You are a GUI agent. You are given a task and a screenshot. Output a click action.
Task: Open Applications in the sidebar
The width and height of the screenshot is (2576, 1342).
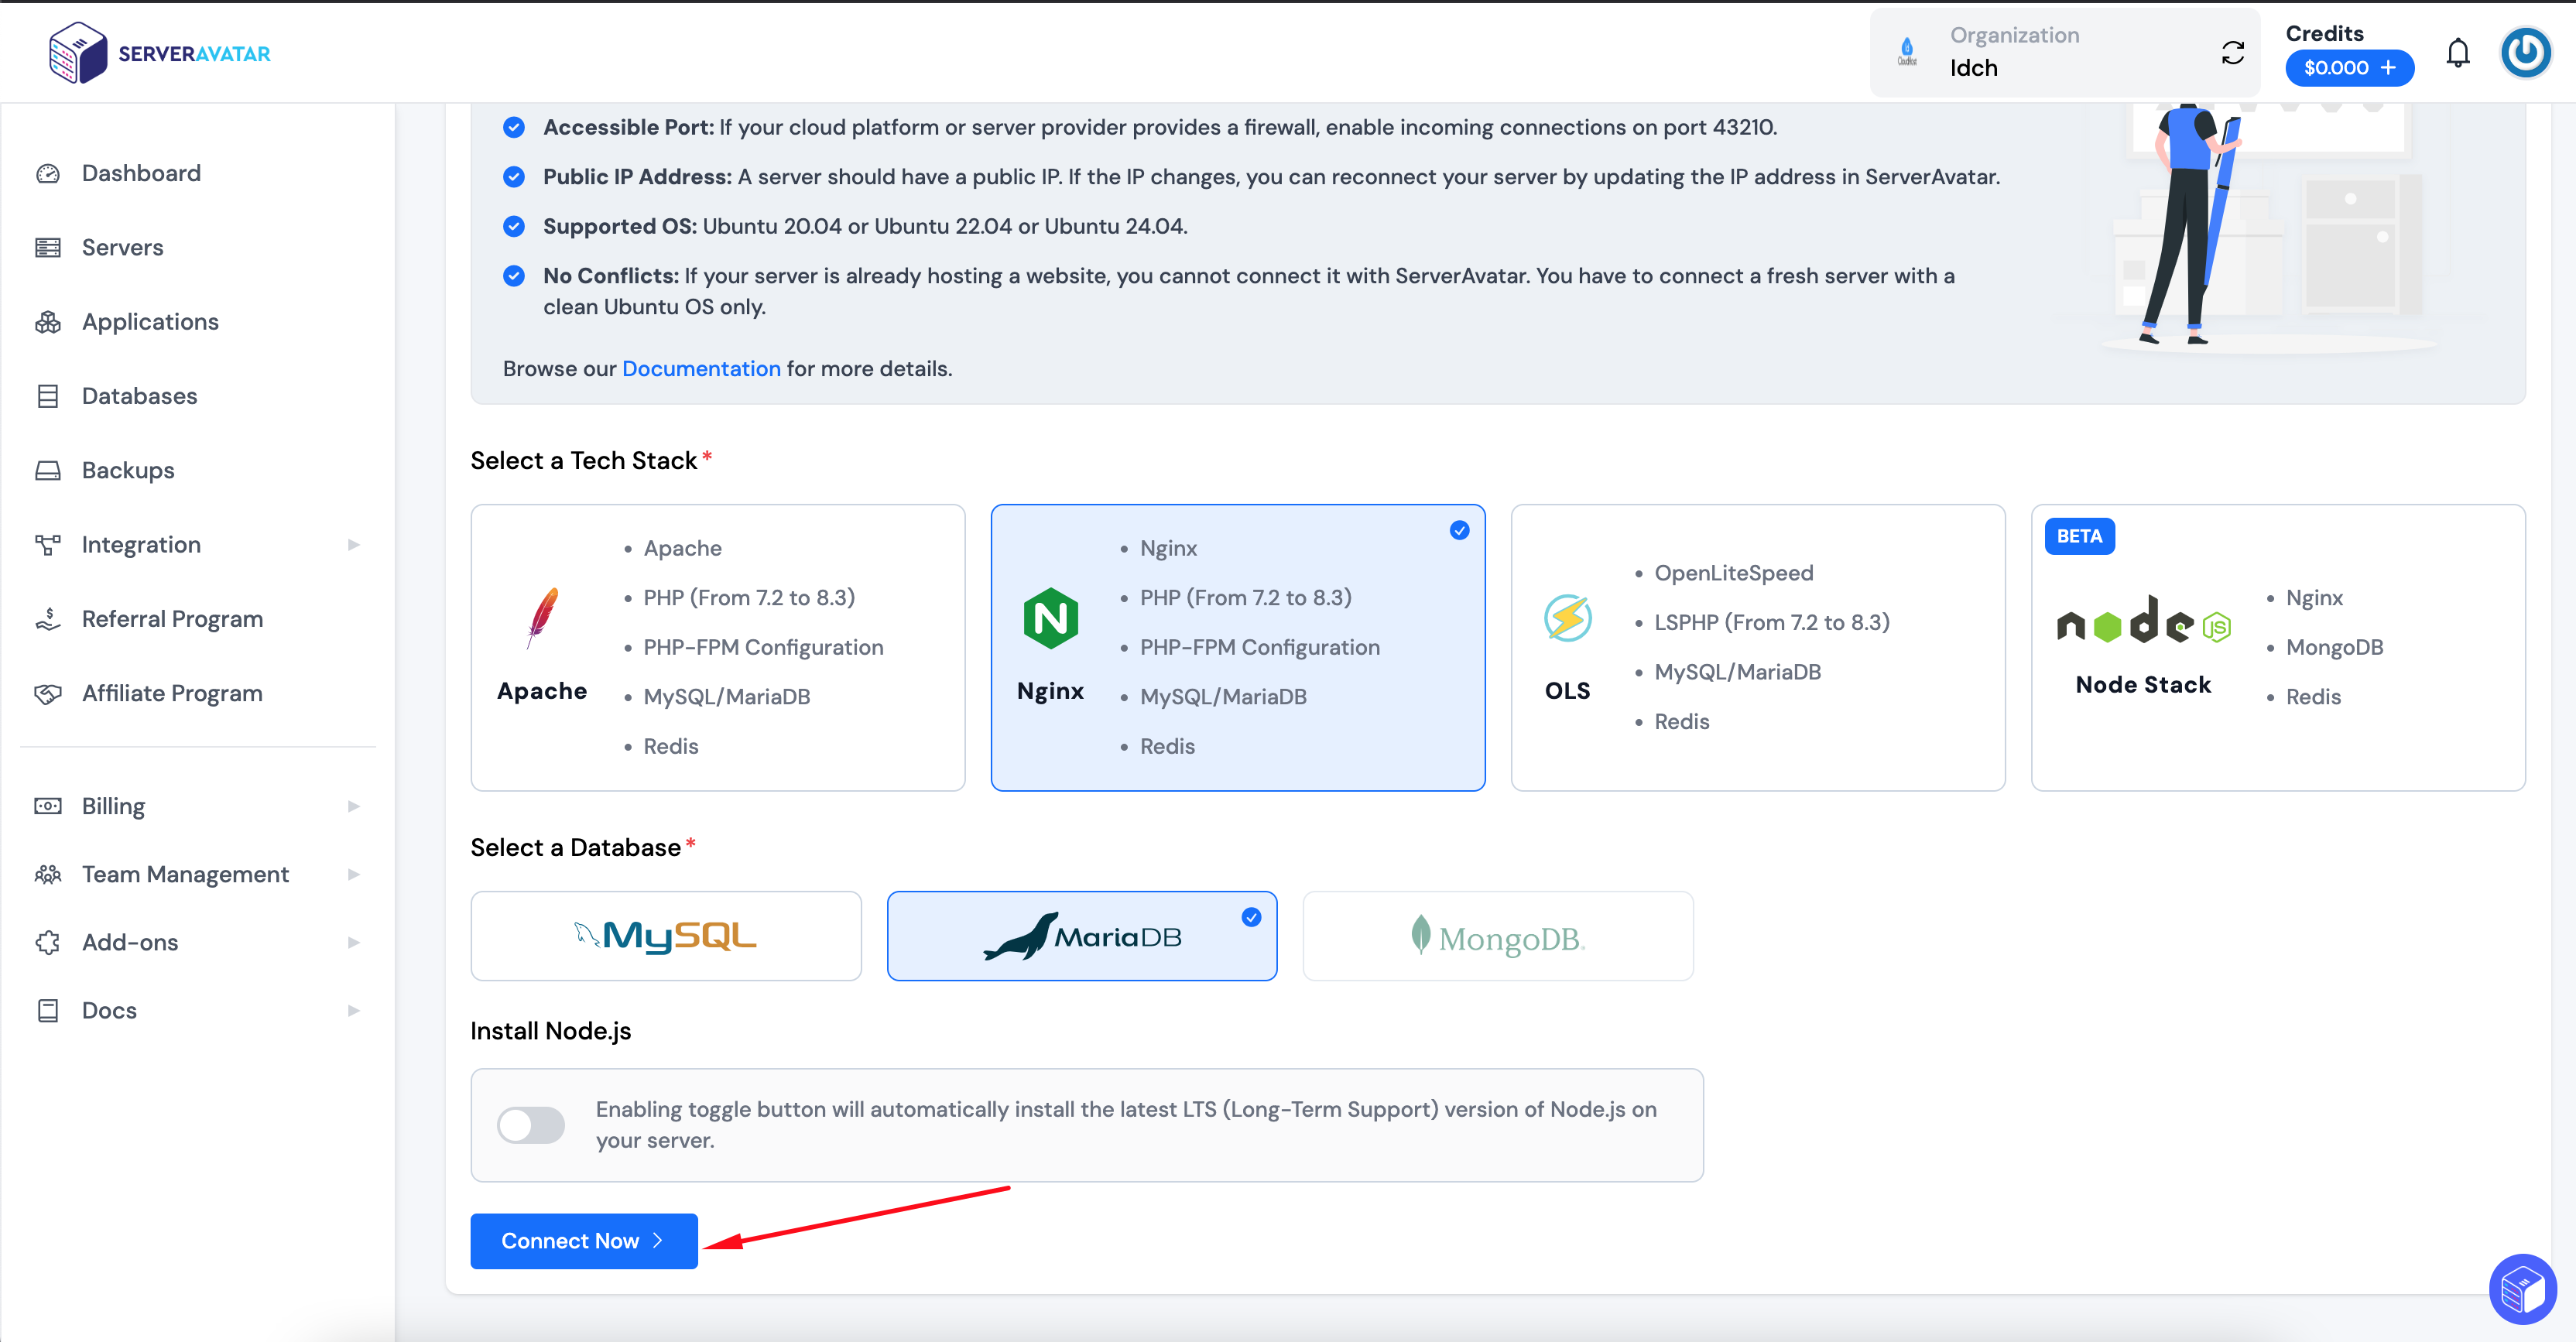pyautogui.click(x=150, y=322)
